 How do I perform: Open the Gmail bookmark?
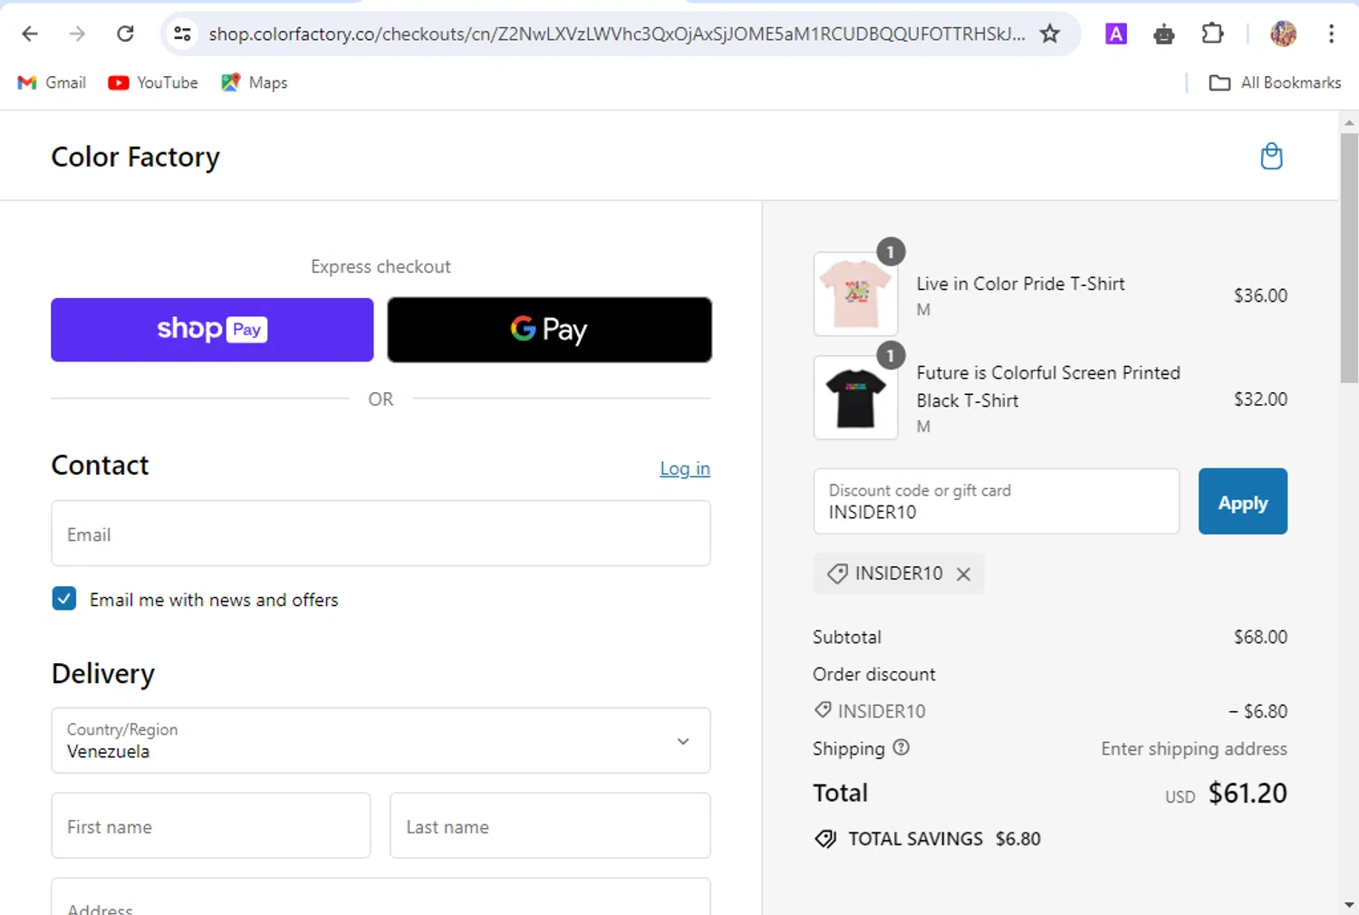pyautogui.click(x=52, y=82)
